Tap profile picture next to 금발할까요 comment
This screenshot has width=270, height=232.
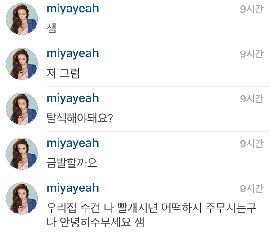click(x=22, y=154)
